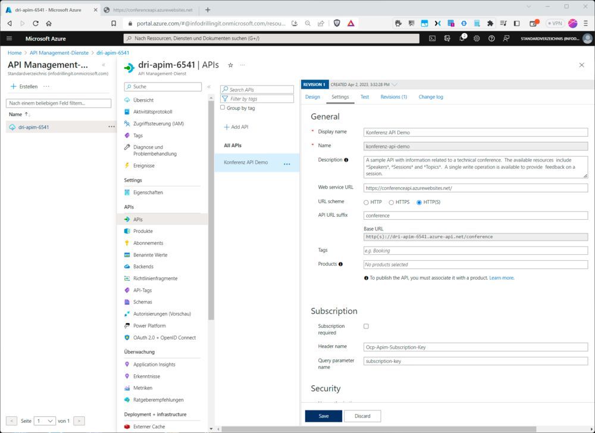Switch to the Design tab
The width and height of the screenshot is (595, 433).
tap(312, 97)
